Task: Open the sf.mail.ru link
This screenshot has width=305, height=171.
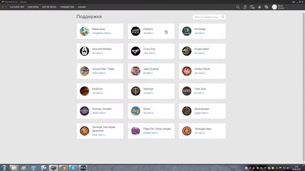Action: [148, 93]
